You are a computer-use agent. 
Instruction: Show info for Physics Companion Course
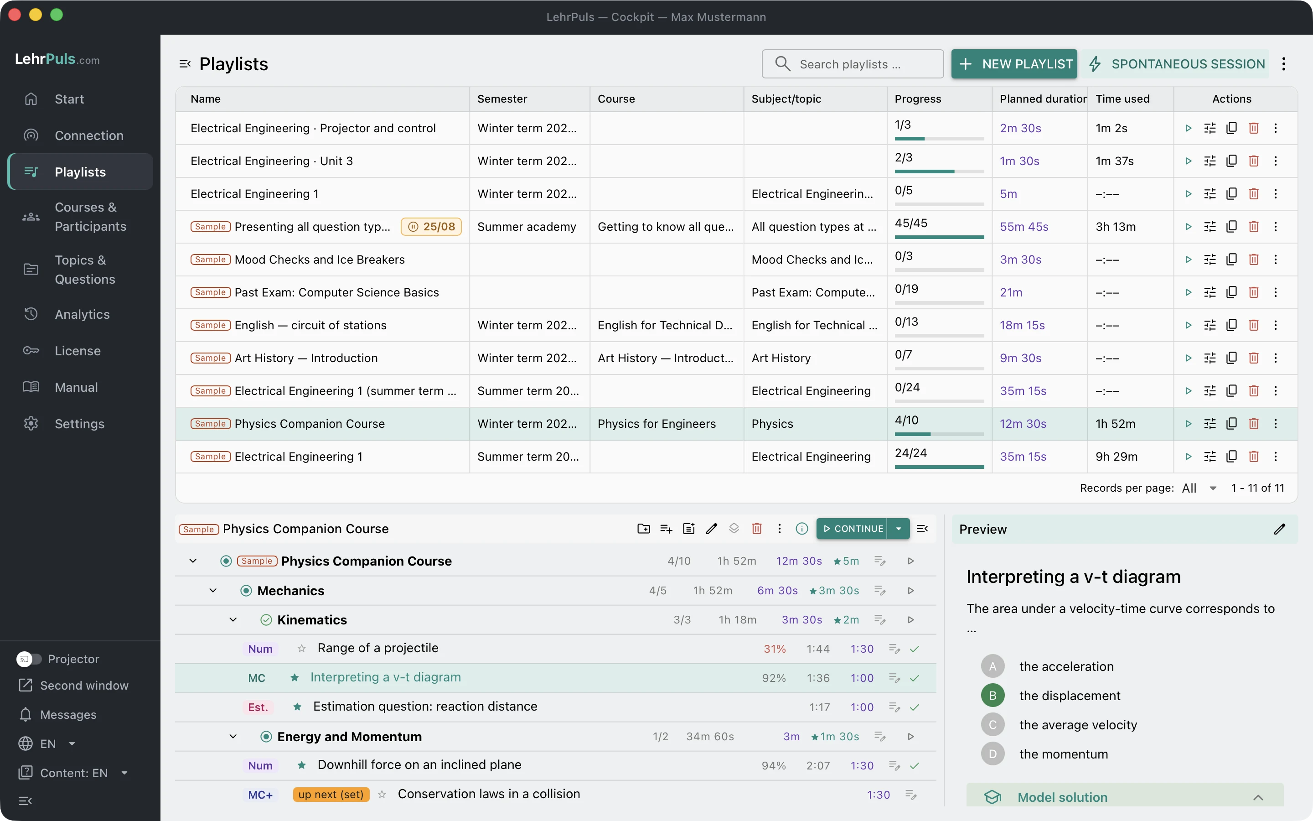click(802, 528)
